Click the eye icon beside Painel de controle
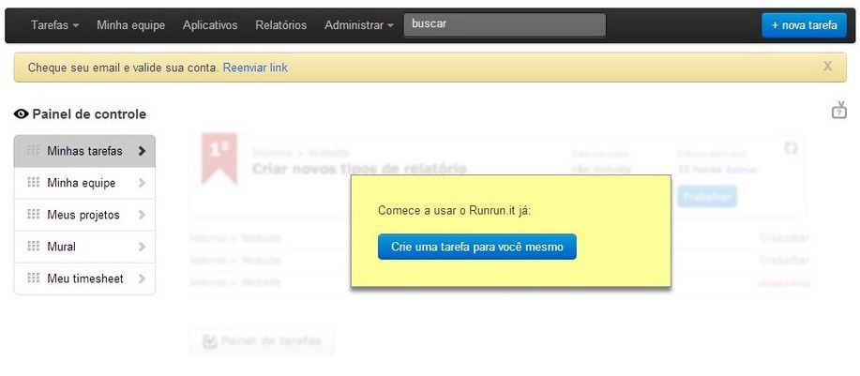Viewport: 860px width, 376px height. [x=22, y=114]
